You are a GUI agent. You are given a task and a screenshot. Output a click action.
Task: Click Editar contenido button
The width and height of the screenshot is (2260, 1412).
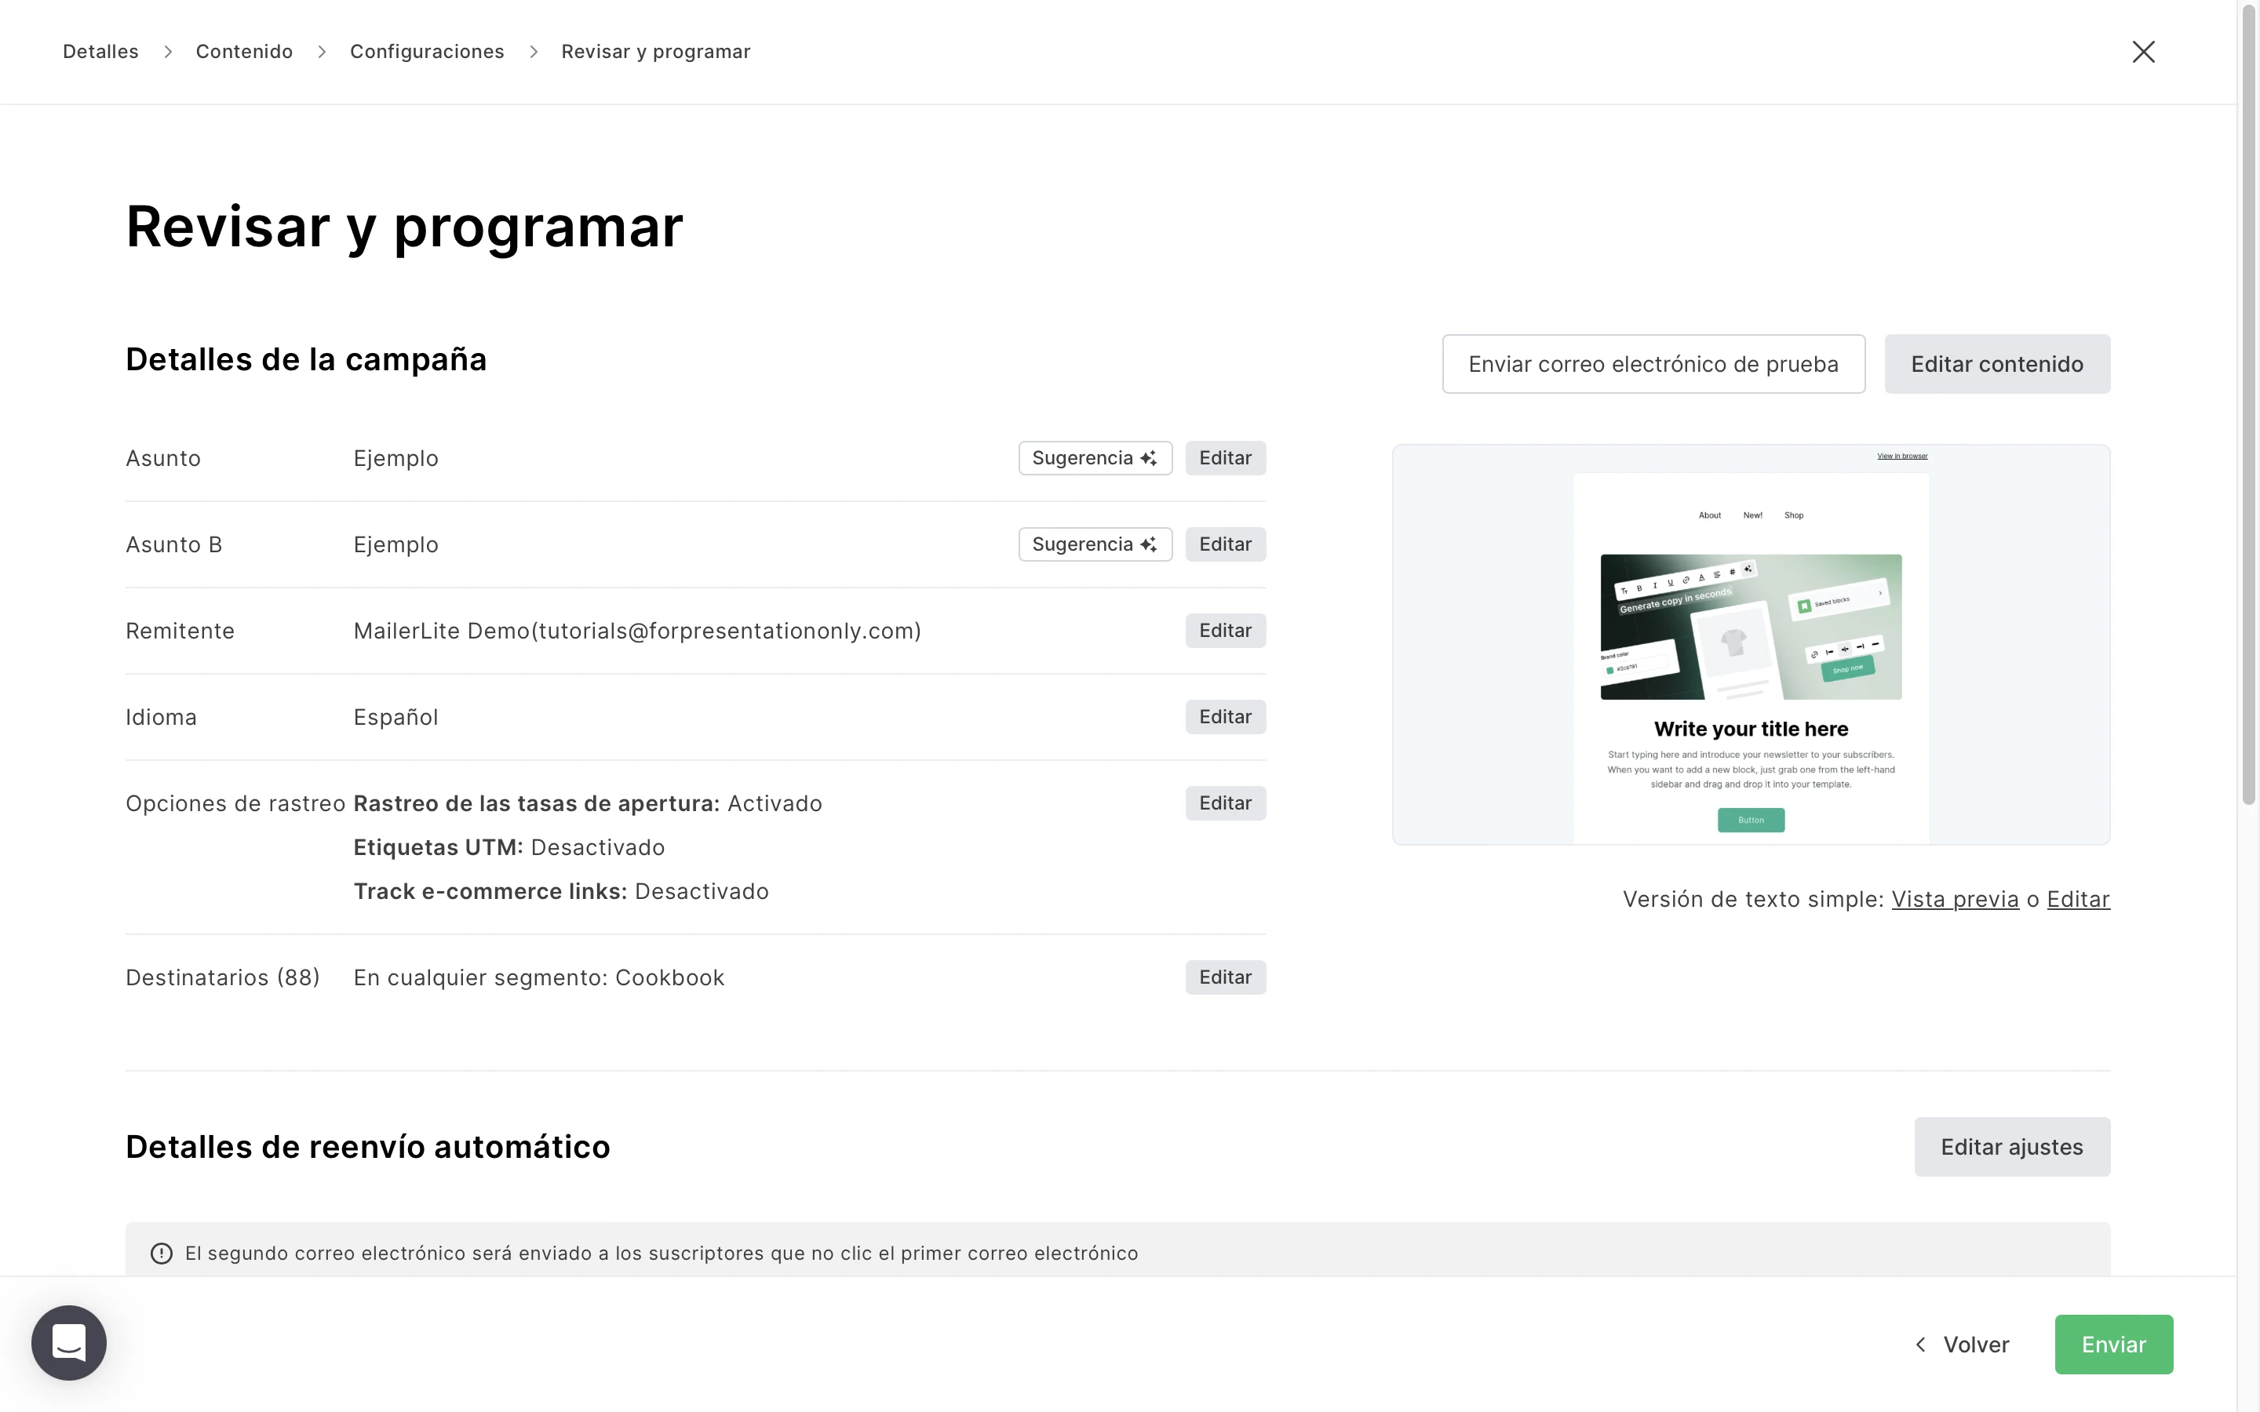pos(1996,364)
